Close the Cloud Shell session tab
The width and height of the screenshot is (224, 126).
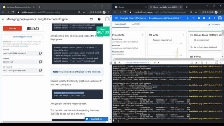[148, 63]
